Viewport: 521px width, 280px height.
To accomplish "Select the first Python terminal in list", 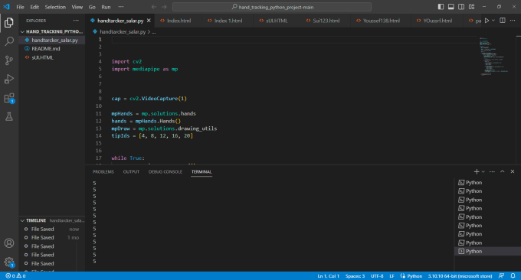I will [487, 183].
